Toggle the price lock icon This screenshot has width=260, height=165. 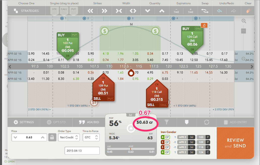point(52,138)
